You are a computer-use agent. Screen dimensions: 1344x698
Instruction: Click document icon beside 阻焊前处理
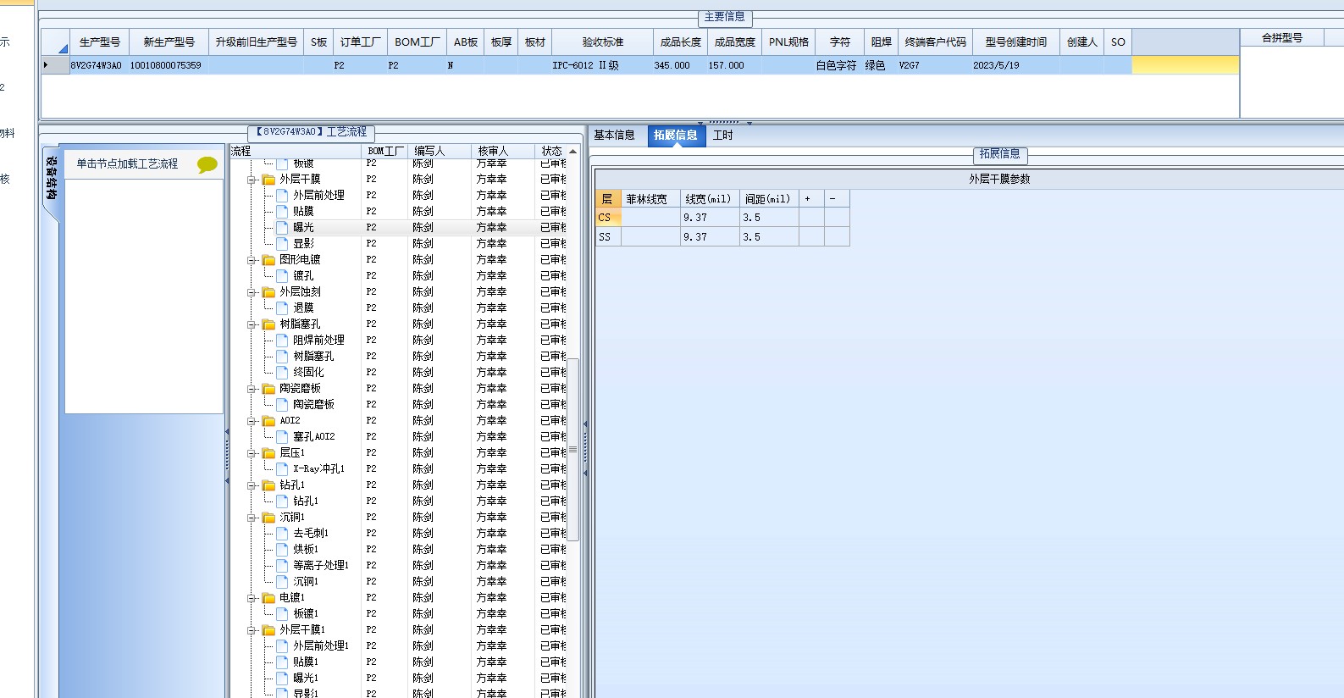[x=283, y=341]
